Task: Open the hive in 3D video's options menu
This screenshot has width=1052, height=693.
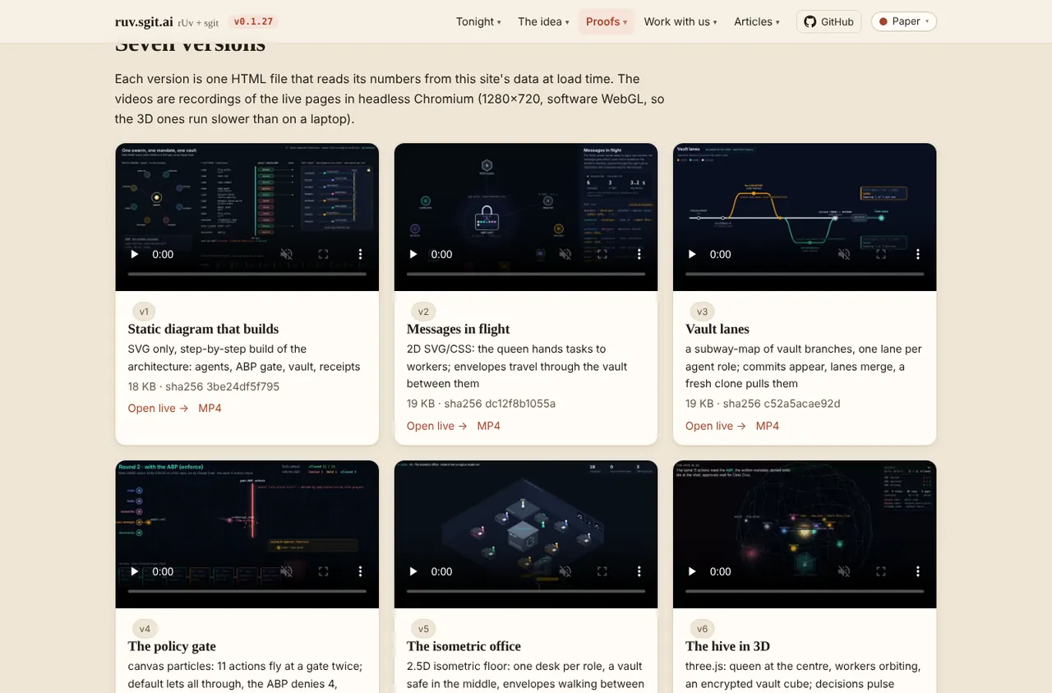Action: click(917, 571)
